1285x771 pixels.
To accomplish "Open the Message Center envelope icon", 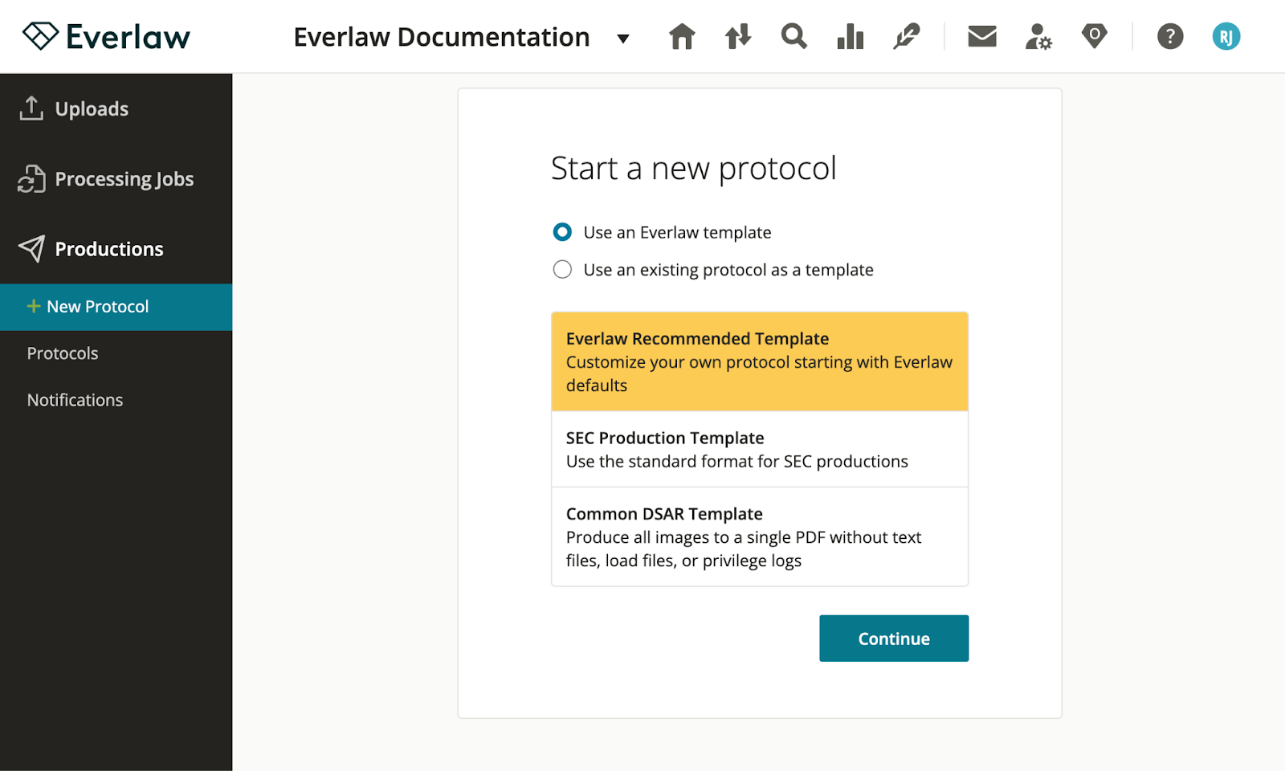I will [982, 36].
